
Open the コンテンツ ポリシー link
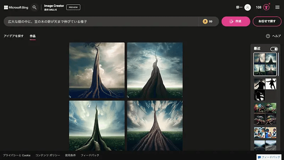48,155
